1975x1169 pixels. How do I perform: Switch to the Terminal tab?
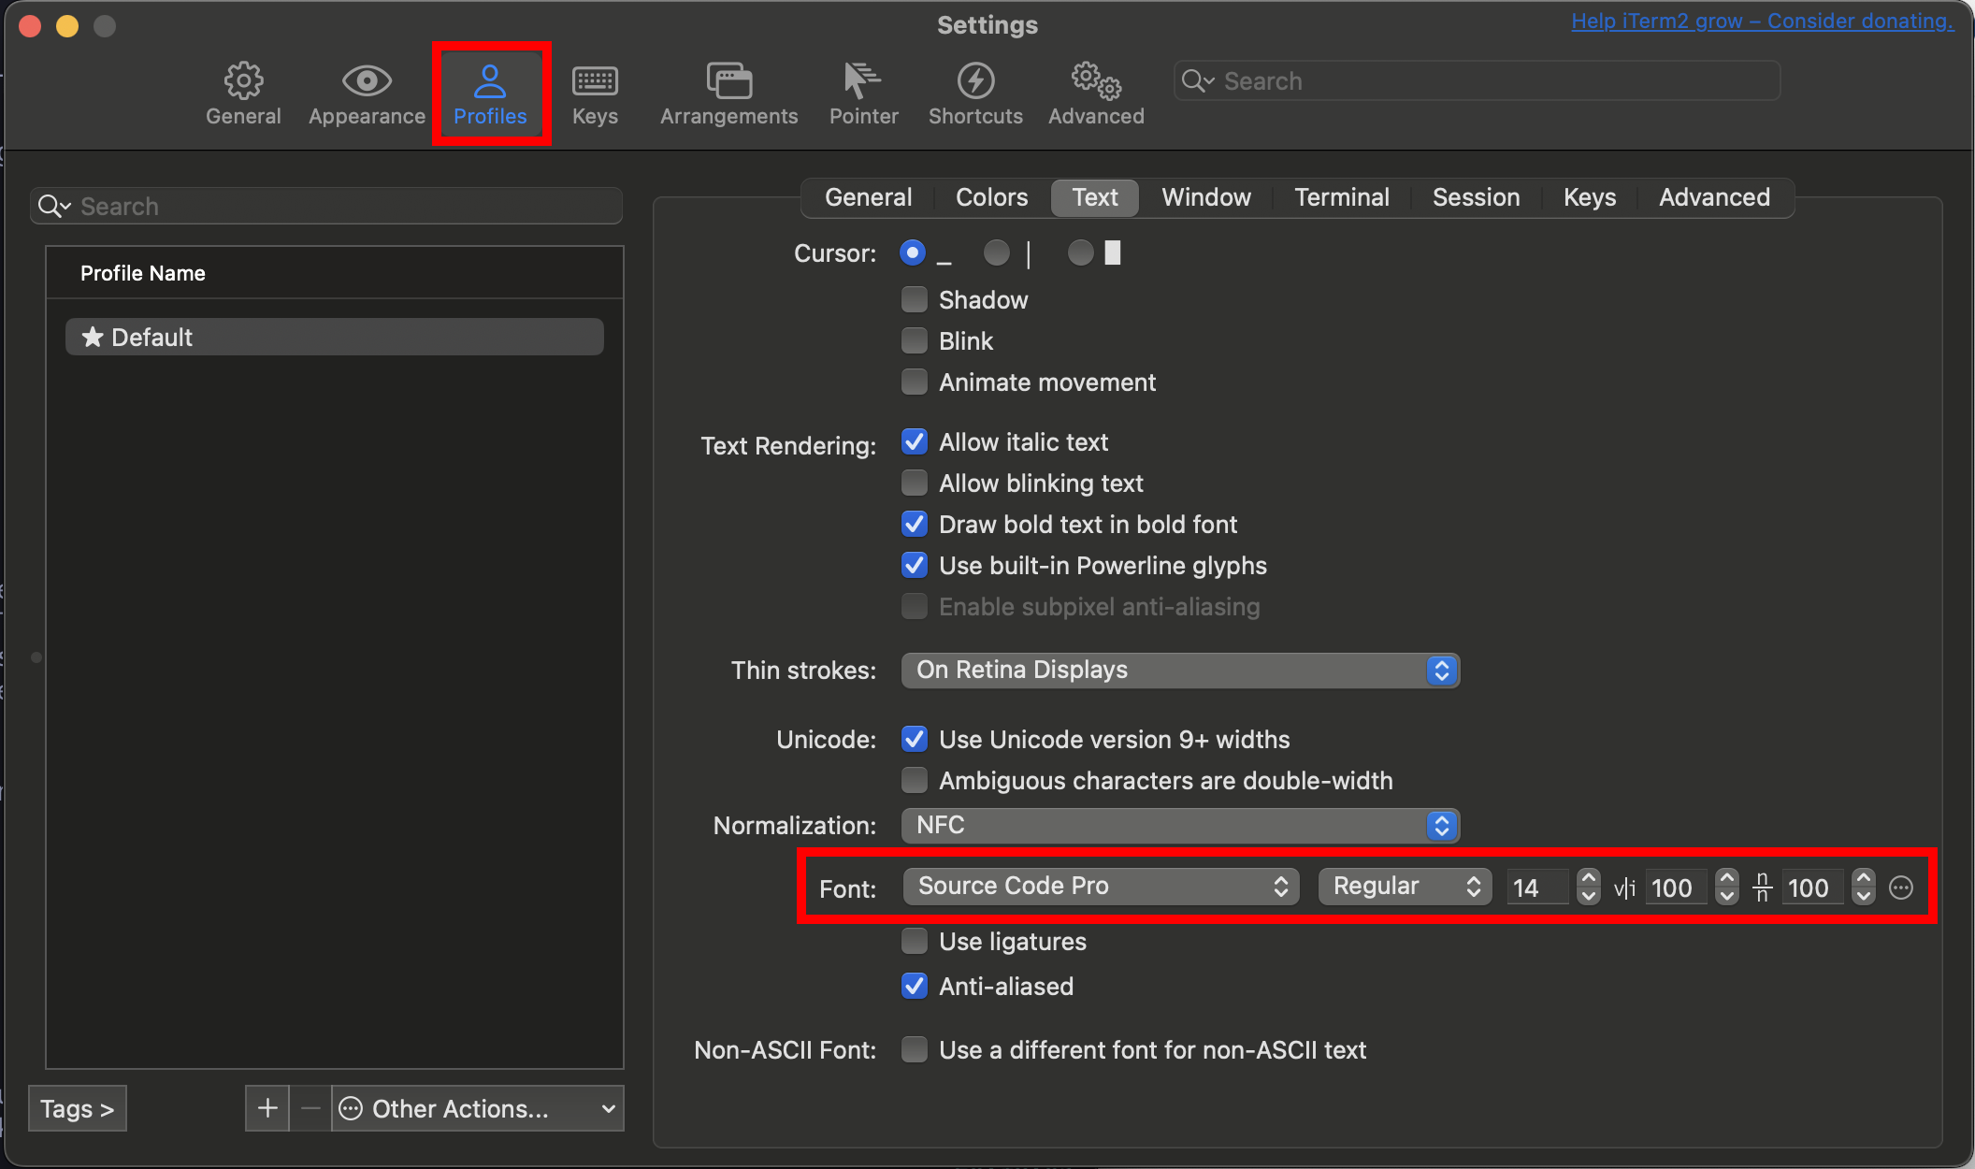(x=1341, y=197)
